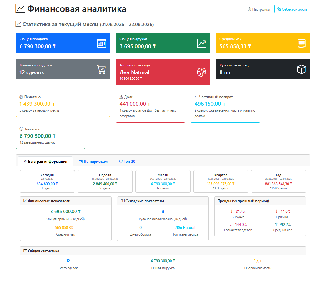Click the box icon in Рулоны за месяц card

pos(301,69)
